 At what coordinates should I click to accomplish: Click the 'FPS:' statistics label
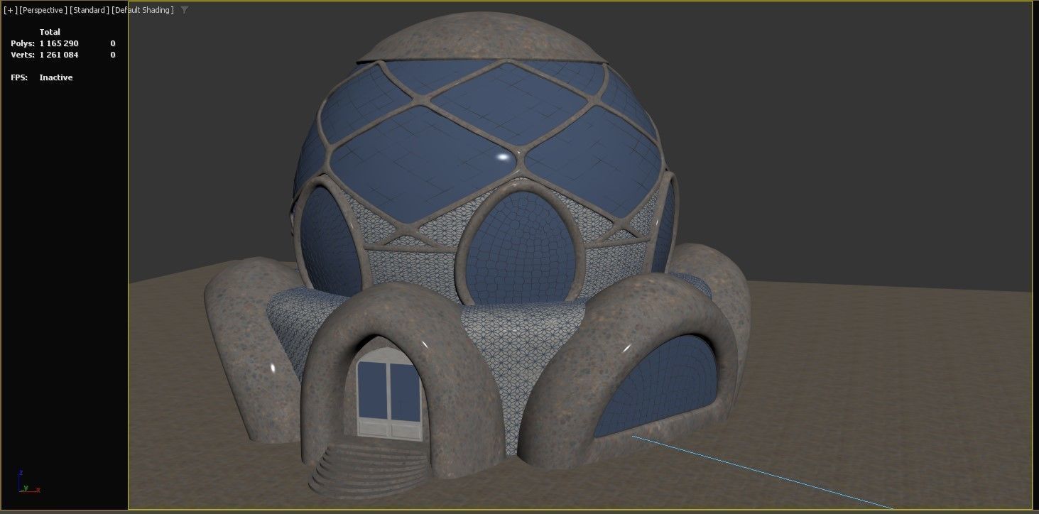pos(19,77)
